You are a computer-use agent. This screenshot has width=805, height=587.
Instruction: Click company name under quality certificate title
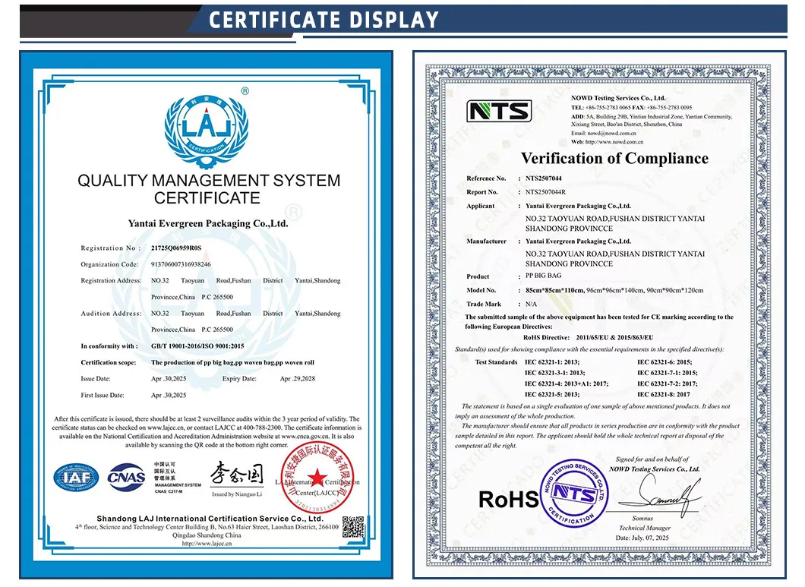point(208,223)
